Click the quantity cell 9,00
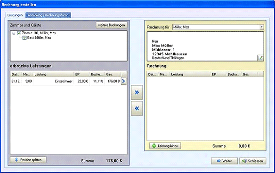 [27, 82]
